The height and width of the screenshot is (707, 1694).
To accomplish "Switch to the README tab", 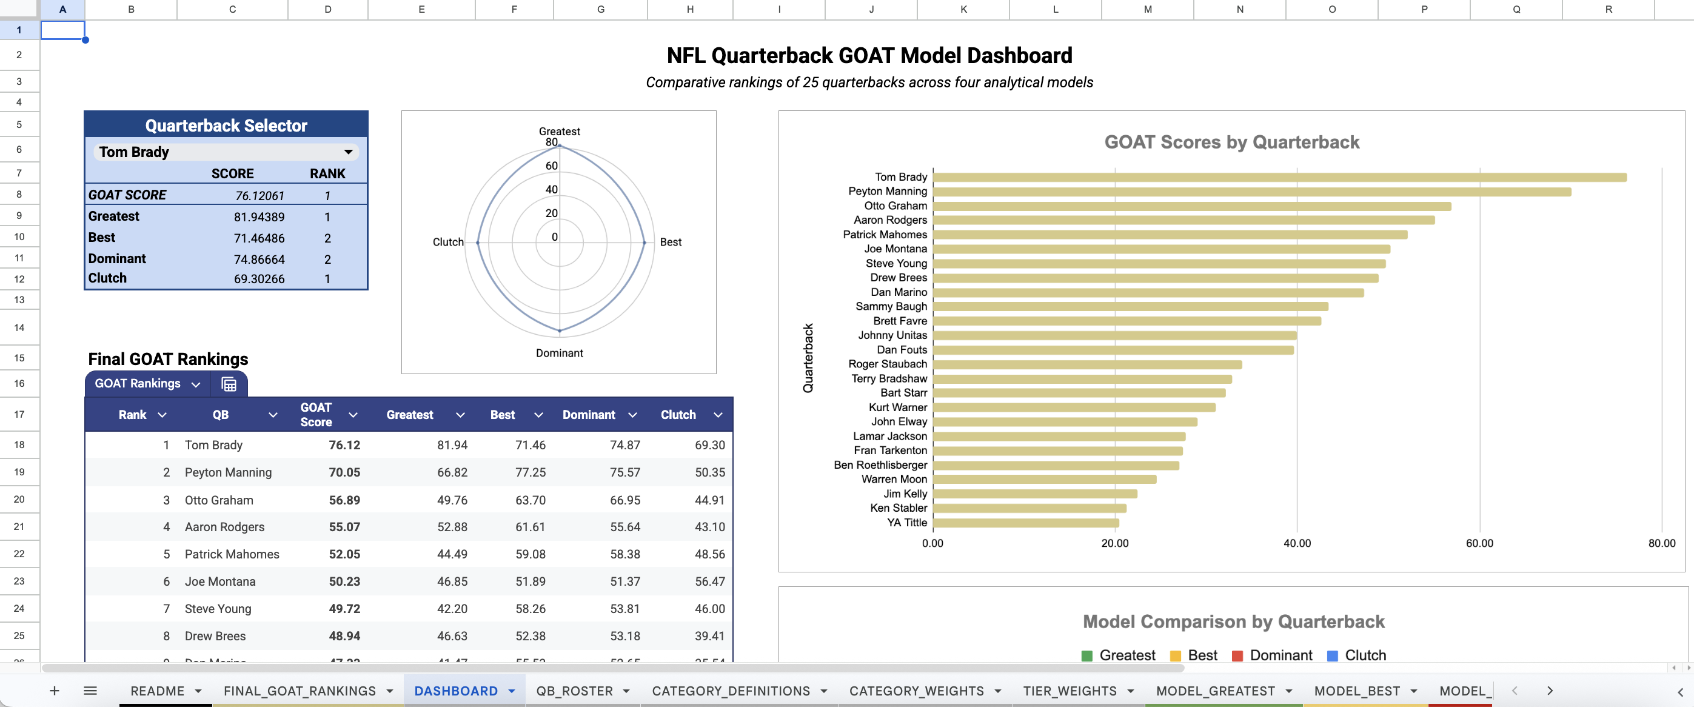I will [158, 691].
